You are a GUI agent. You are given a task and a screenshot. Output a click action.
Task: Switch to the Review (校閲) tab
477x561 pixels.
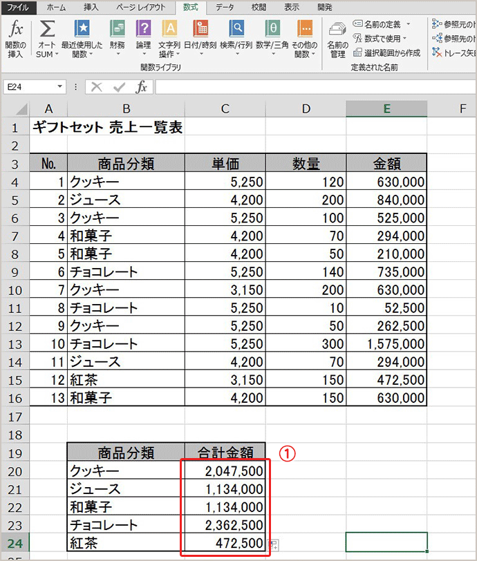(259, 7)
